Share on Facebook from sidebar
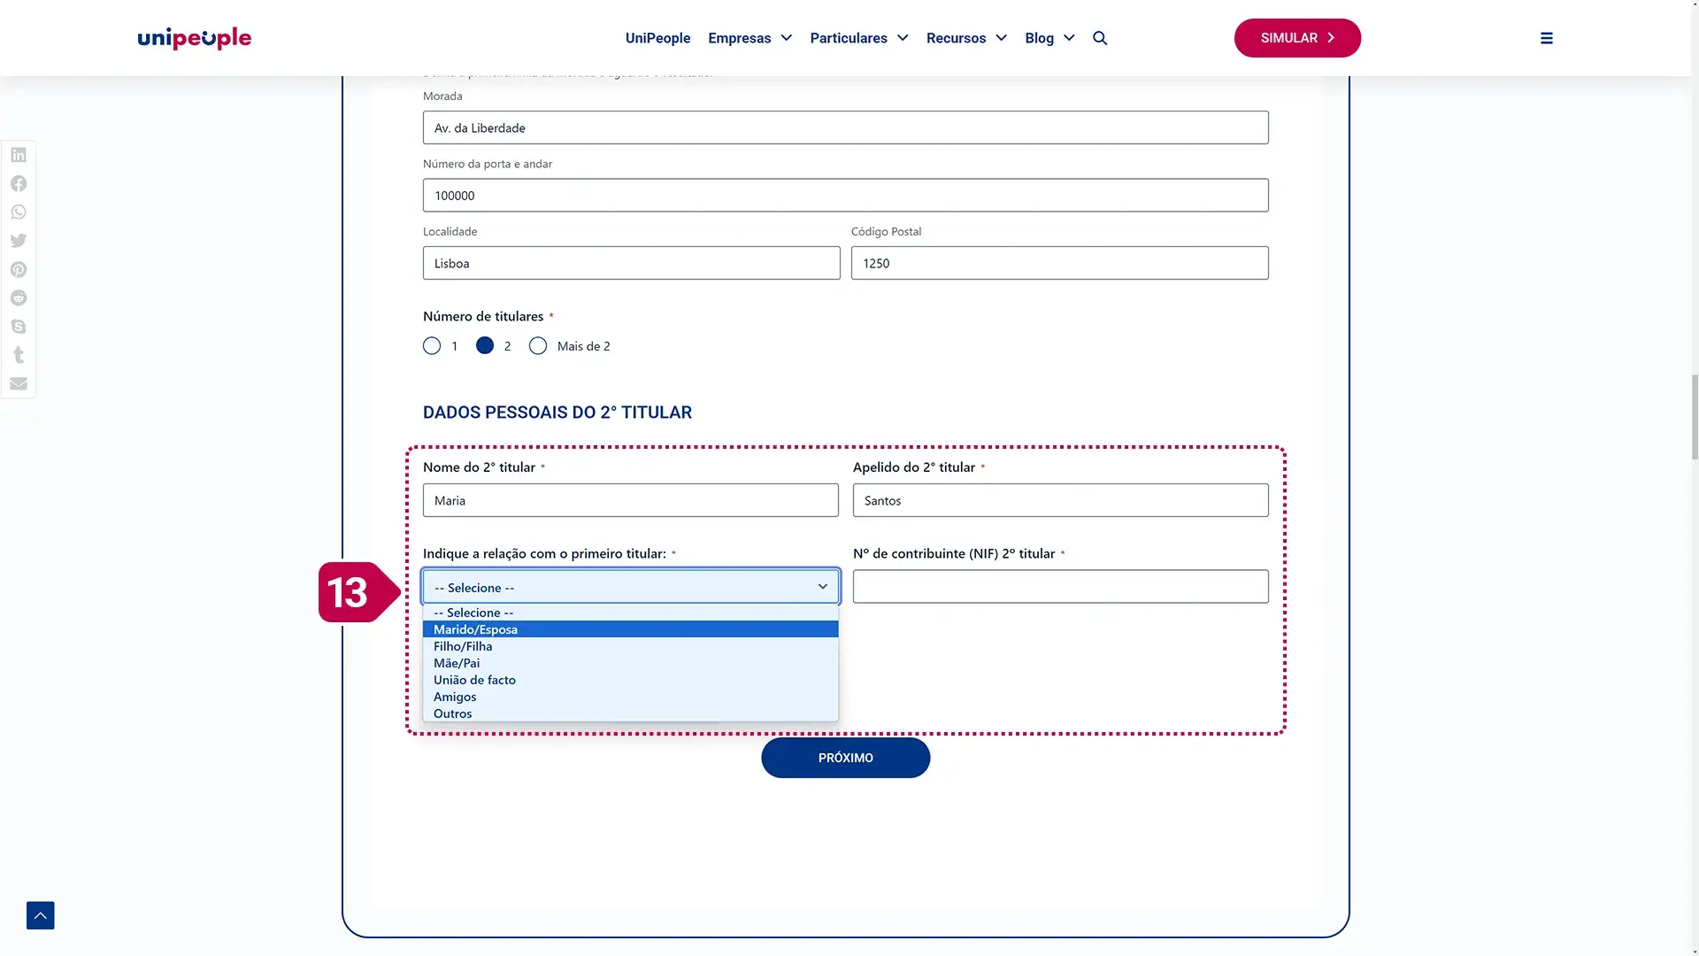 pos(19,183)
